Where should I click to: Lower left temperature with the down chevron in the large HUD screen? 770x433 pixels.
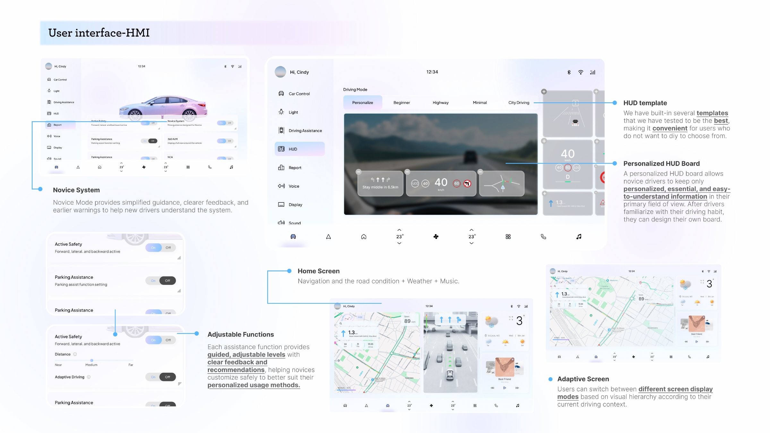(x=399, y=243)
